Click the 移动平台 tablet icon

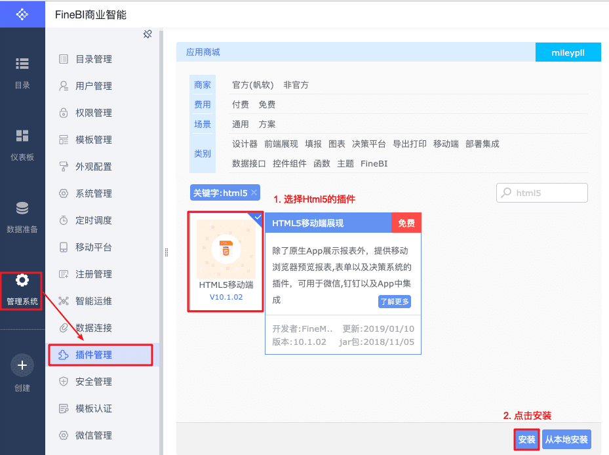pos(64,247)
